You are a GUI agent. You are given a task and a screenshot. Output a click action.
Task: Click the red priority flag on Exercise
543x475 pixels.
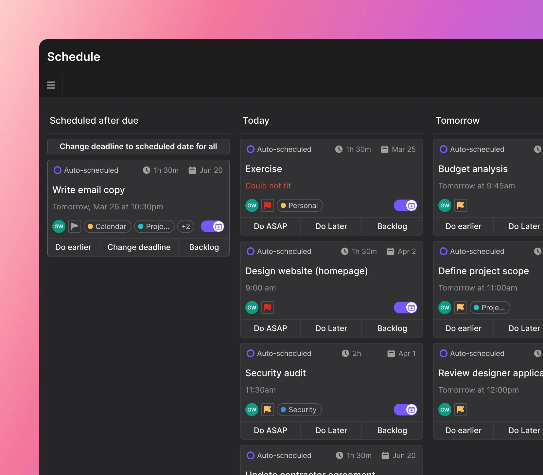click(268, 205)
